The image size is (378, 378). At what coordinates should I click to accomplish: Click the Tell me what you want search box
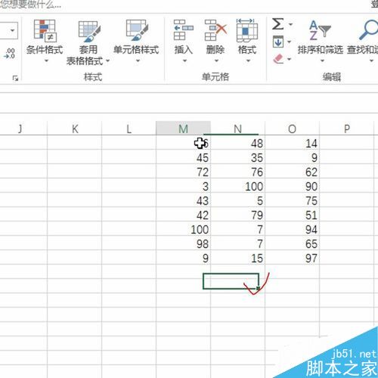(x=30, y=5)
